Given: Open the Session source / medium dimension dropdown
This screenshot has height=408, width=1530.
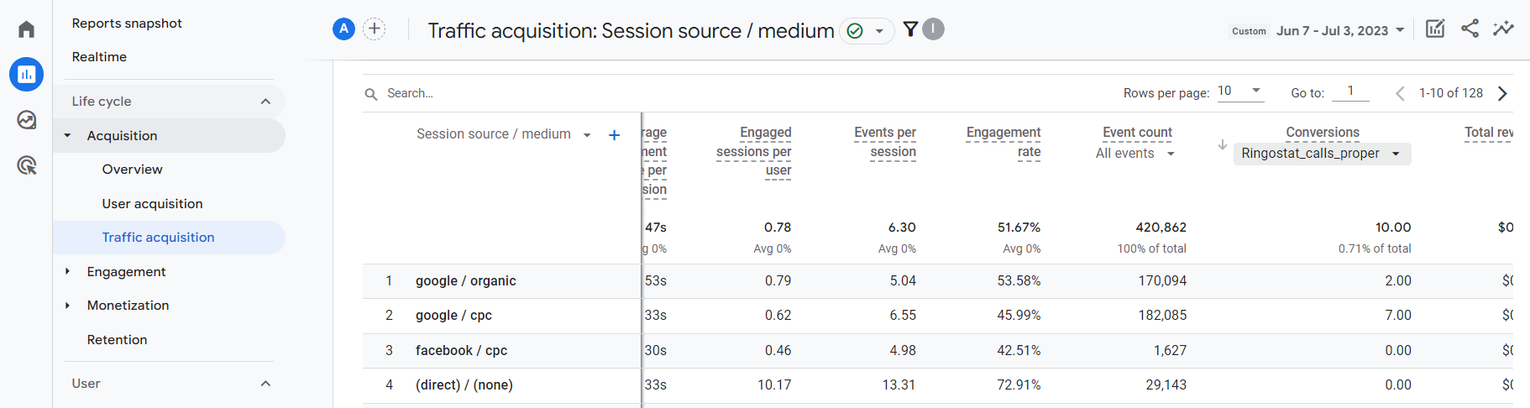Looking at the screenshot, I should (504, 134).
